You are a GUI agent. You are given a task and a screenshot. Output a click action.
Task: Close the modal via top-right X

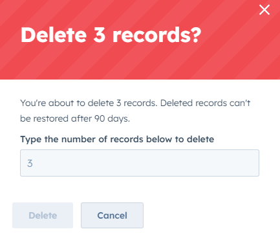(264, 10)
